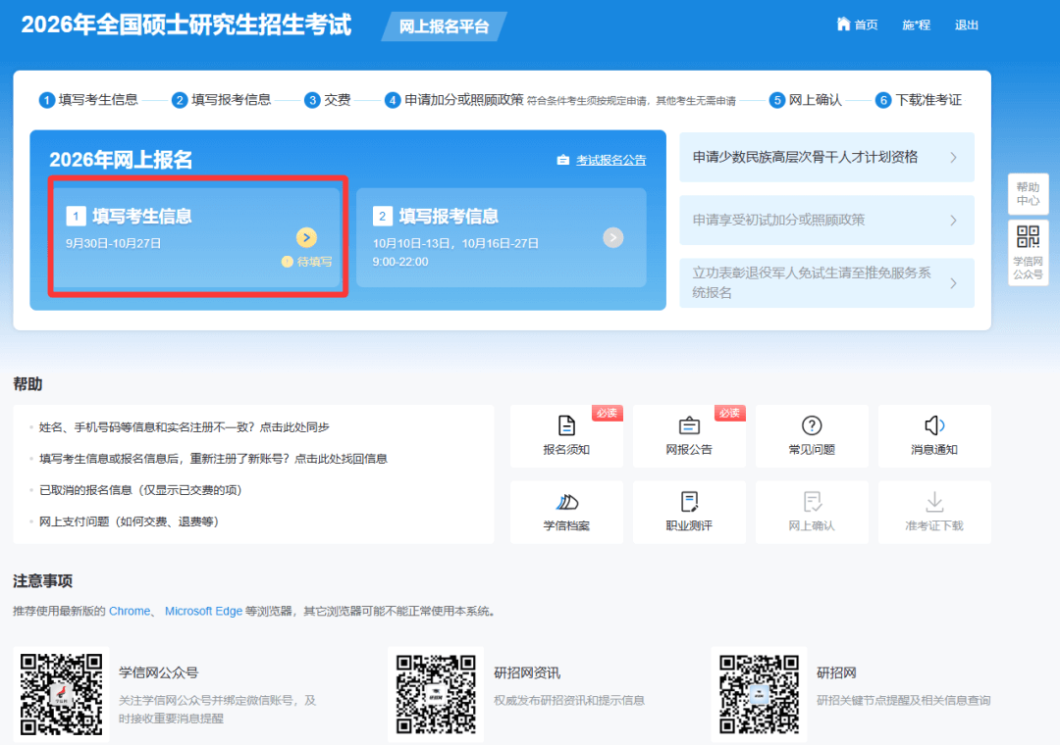The image size is (1060, 745).
Task: Click the 学信网公众号 QR icon in sidebar
Action: tap(1028, 237)
